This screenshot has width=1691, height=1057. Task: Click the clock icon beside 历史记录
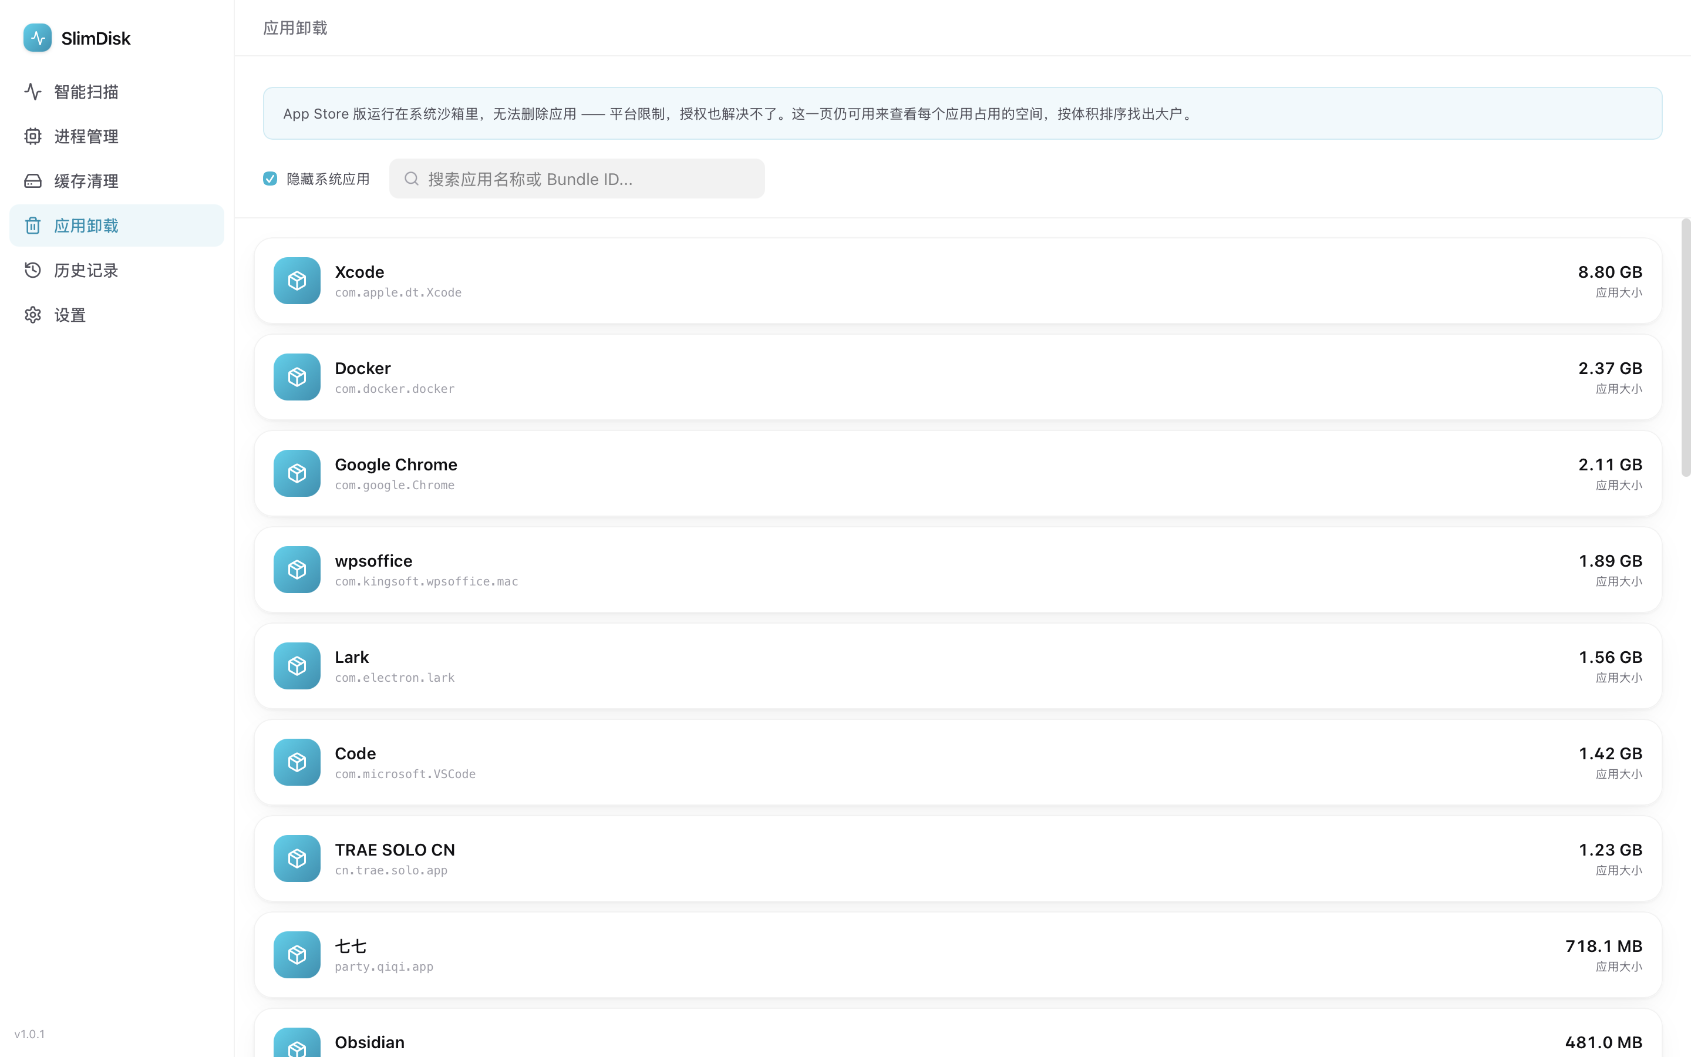coord(33,271)
